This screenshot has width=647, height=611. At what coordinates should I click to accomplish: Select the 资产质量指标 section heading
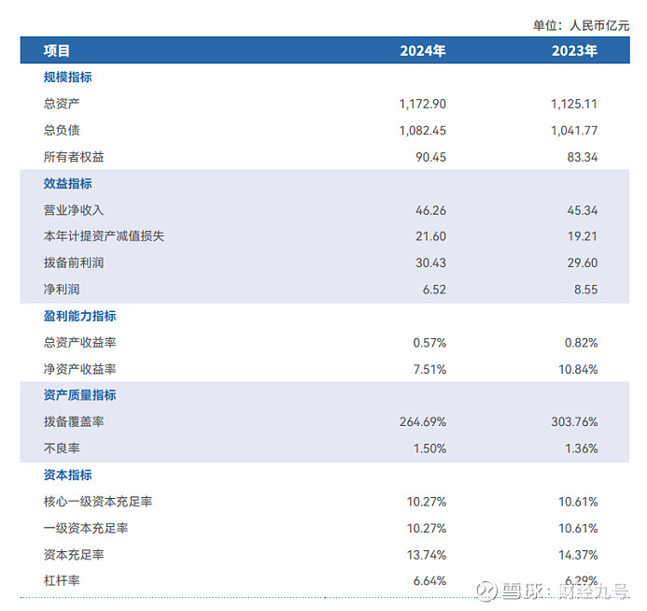(79, 395)
